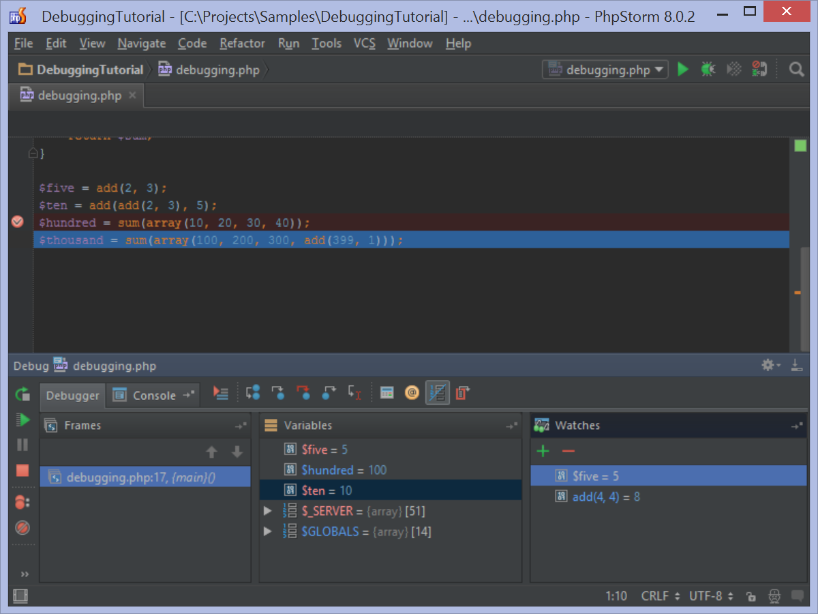Open the Evaluate Expression calculator icon
Viewport: 818px width, 614px height.
pyautogui.click(x=387, y=392)
